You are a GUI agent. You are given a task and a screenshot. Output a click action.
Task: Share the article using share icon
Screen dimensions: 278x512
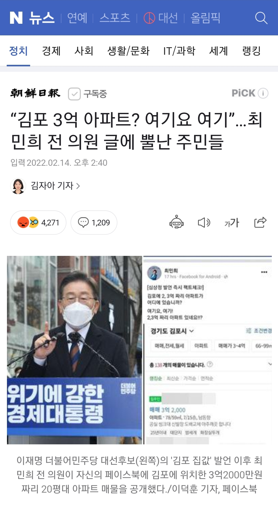tap(260, 222)
